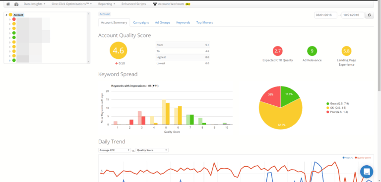Click the Lowest row value 0.0
Screen dimensions: 381x182
pos(207,63)
